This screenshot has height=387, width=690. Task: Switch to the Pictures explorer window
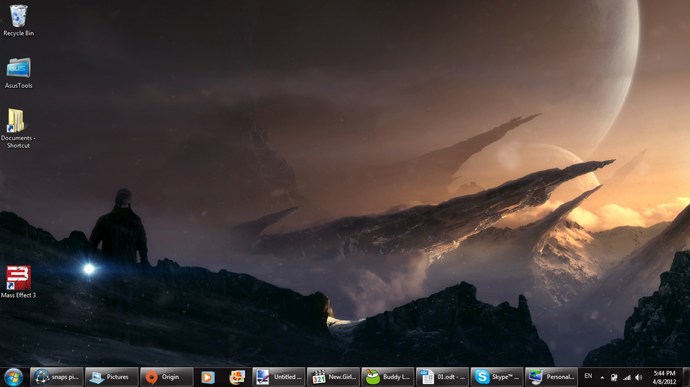tap(112, 377)
